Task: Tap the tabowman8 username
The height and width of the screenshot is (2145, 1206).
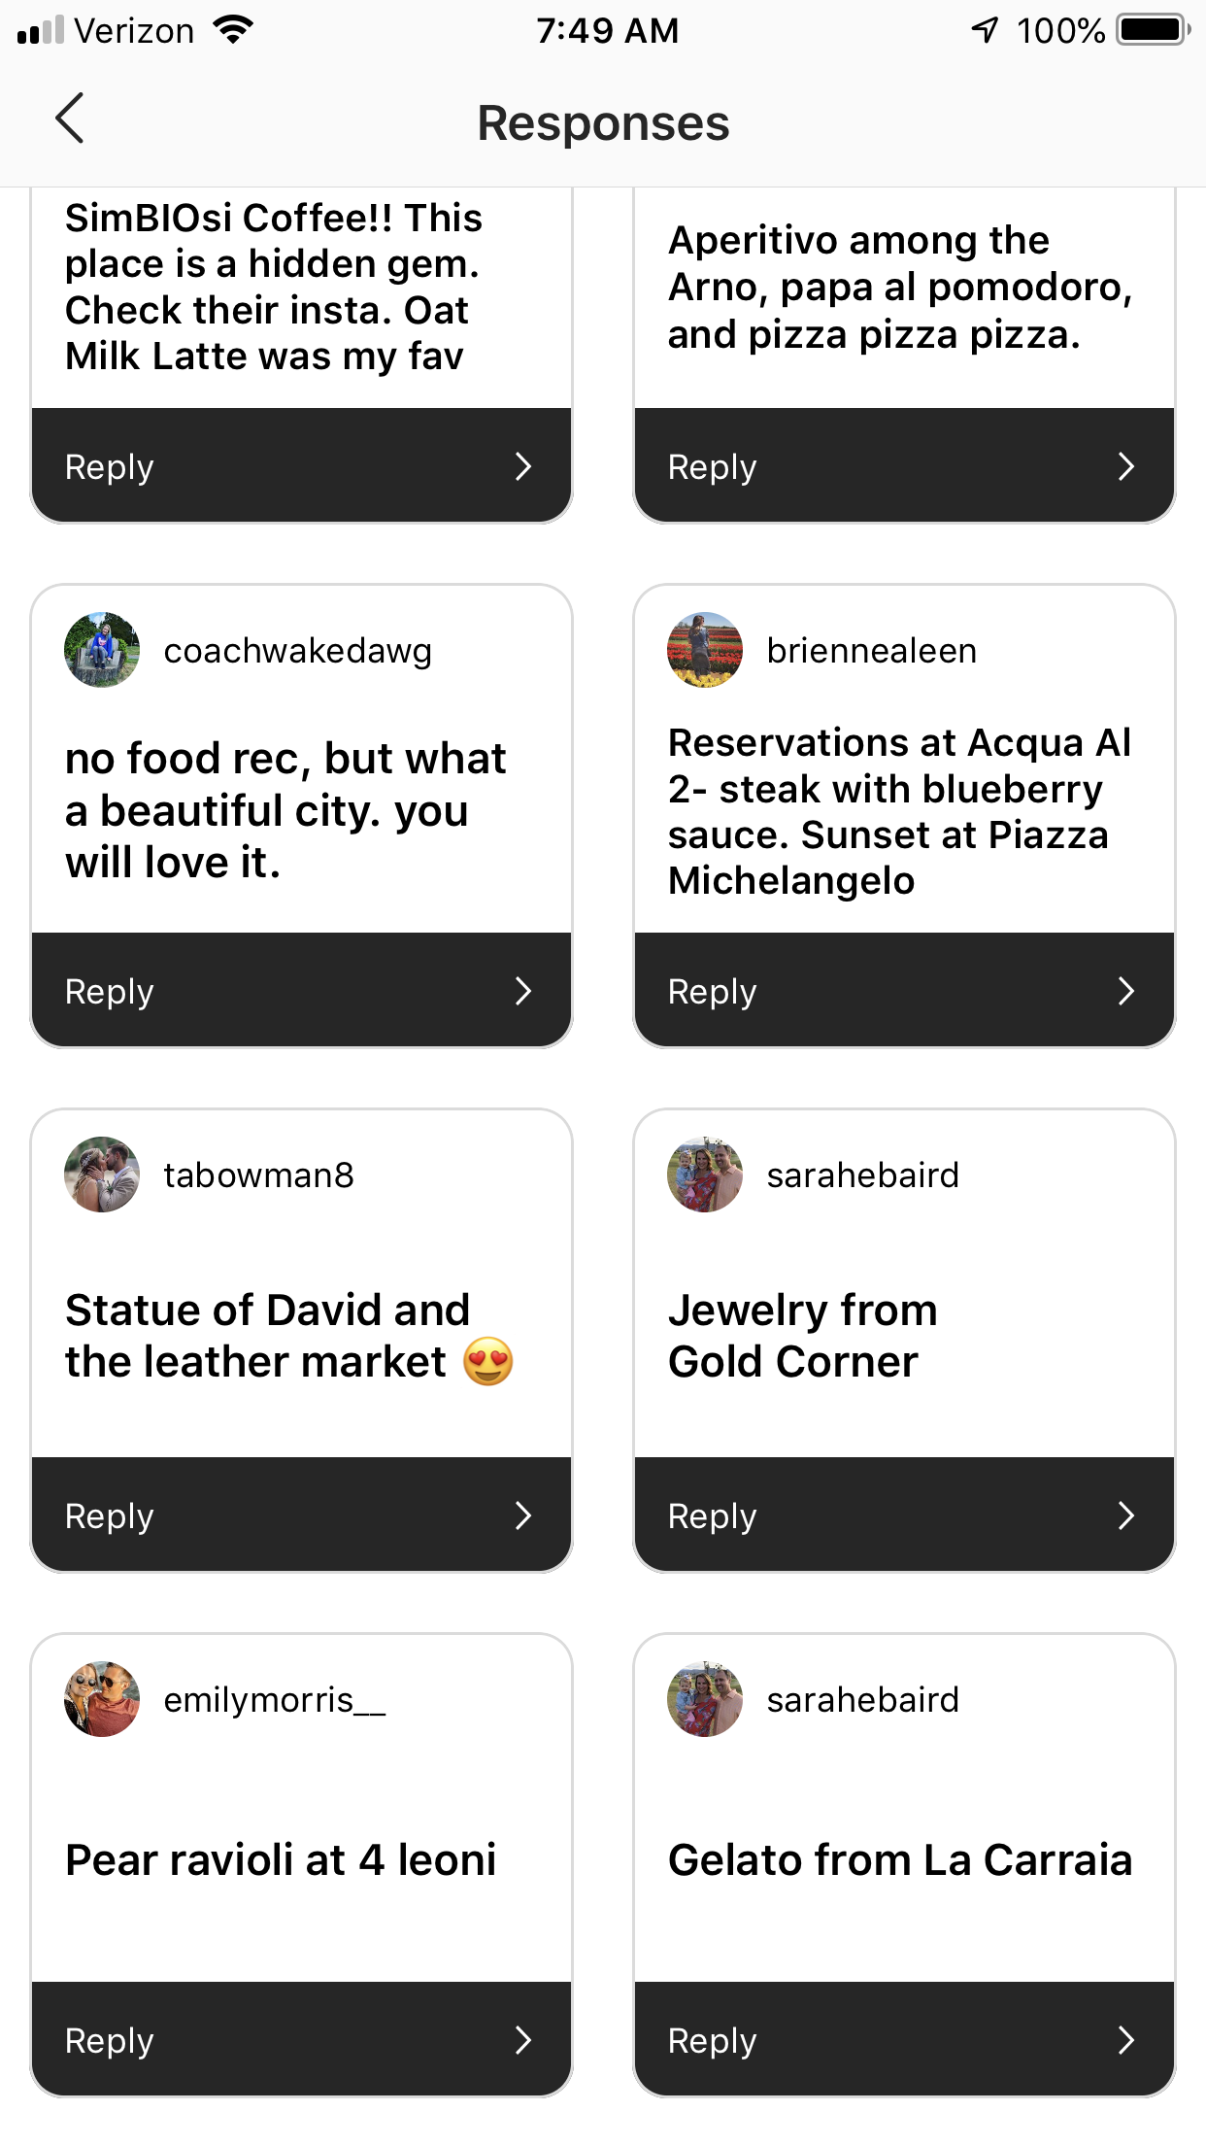Action: pyautogui.click(x=258, y=1175)
